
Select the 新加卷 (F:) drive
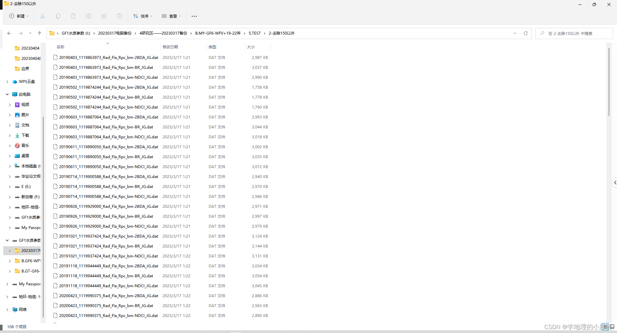30,197
